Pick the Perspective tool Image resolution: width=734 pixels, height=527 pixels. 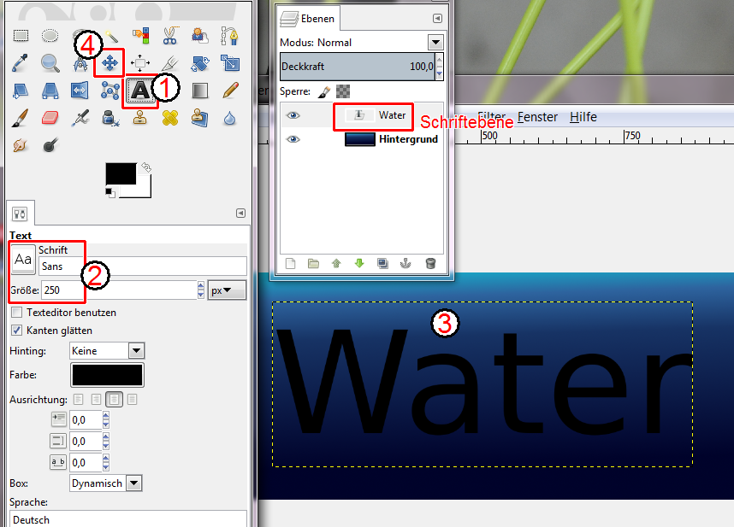50,91
